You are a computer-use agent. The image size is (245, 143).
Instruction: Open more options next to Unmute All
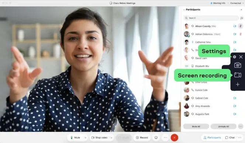pyautogui.click(x=241, y=126)
